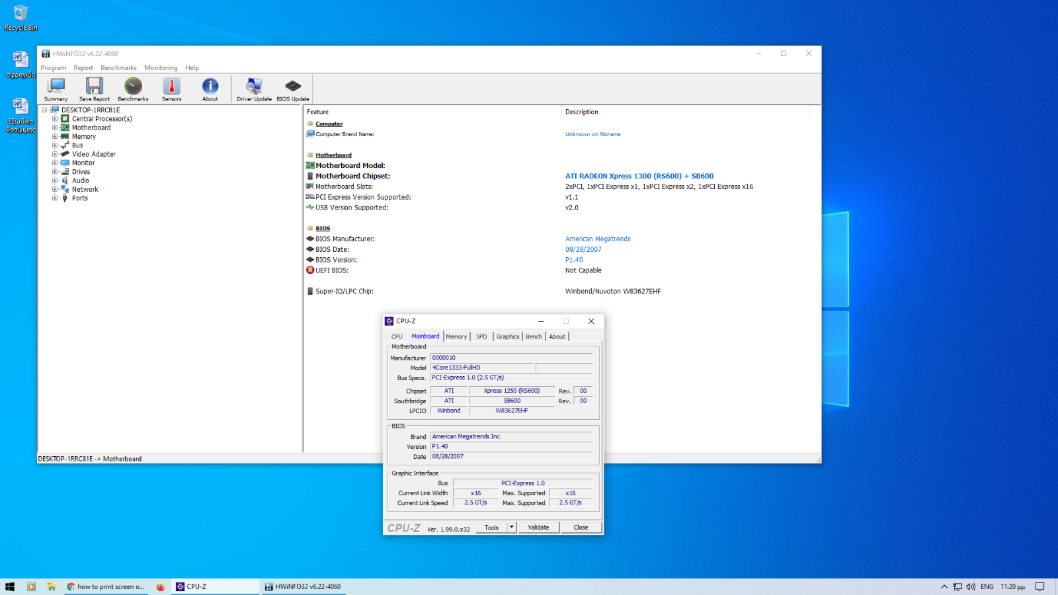1058x595 pixels.
Task: Switch to the Bench tab in CPU-Z
Action: click(x=534, y=337)
